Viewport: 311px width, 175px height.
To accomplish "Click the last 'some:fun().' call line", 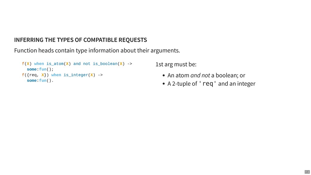I will click(40, 81).
